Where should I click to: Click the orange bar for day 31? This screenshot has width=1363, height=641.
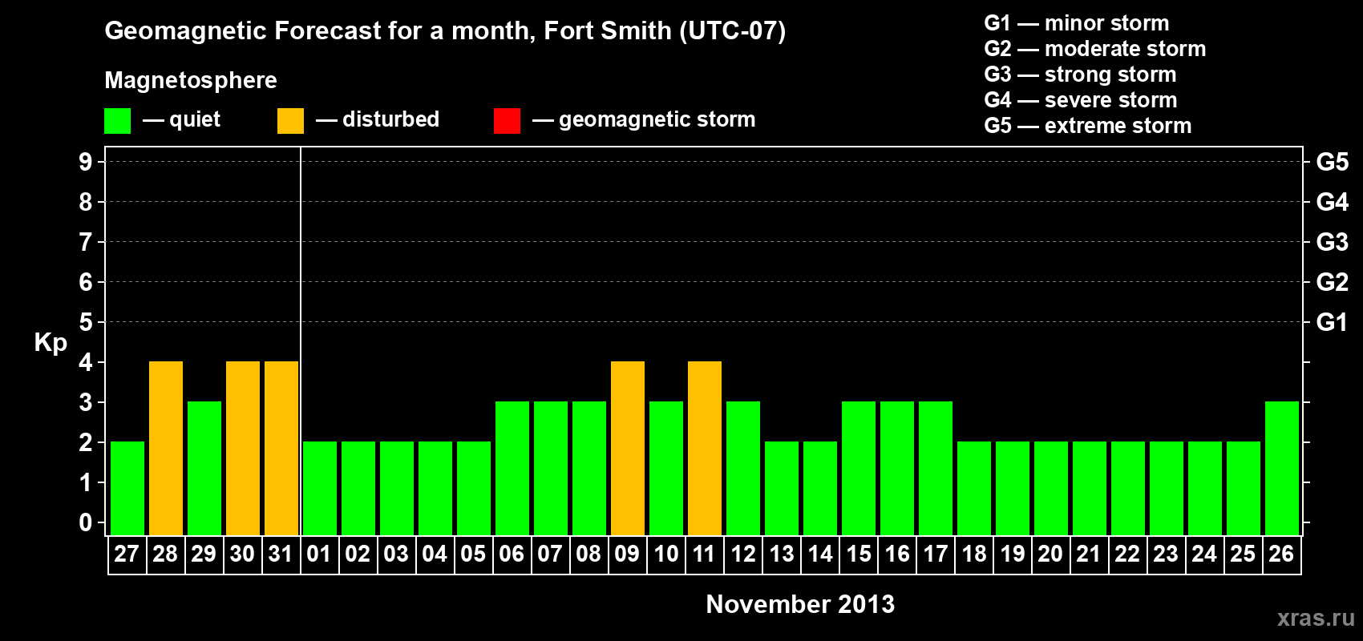tap(281, 448)
